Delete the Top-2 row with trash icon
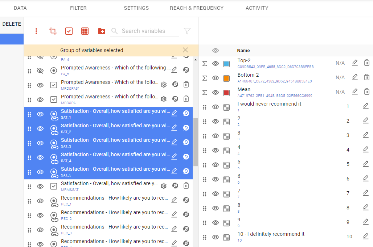 click(x=367, y=63)
